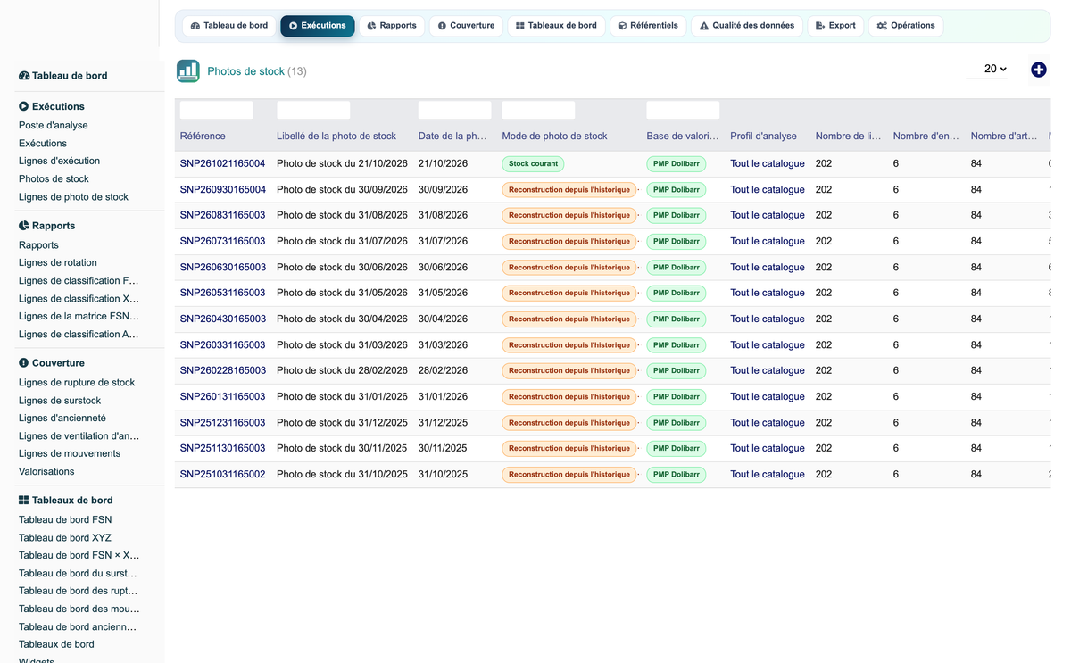Click Reconstruction depuis l'historique in 31/08/2026 row
The width and height of the screenshot is (1071, 663).
[x=569, y=215]
